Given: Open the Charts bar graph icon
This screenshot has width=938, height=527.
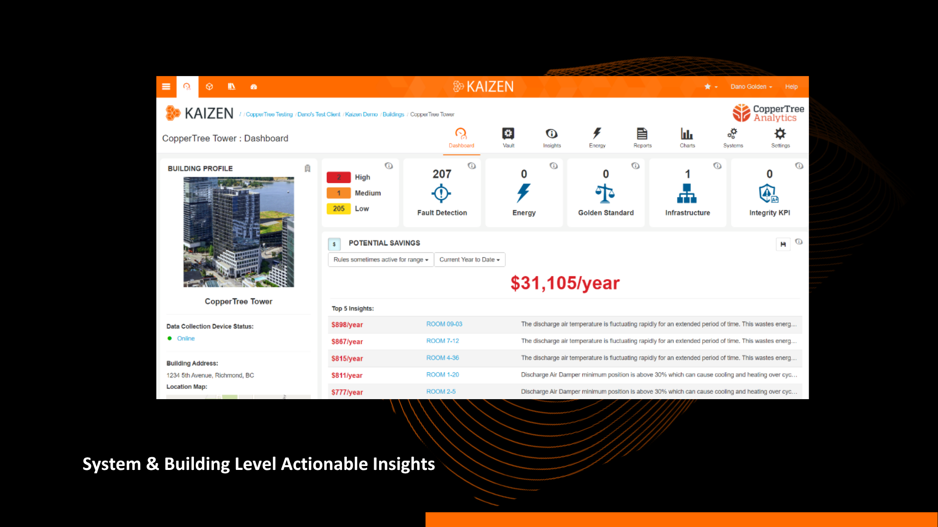Looking at the screenshot, I should pyautogui.click(x=687, y=134).
